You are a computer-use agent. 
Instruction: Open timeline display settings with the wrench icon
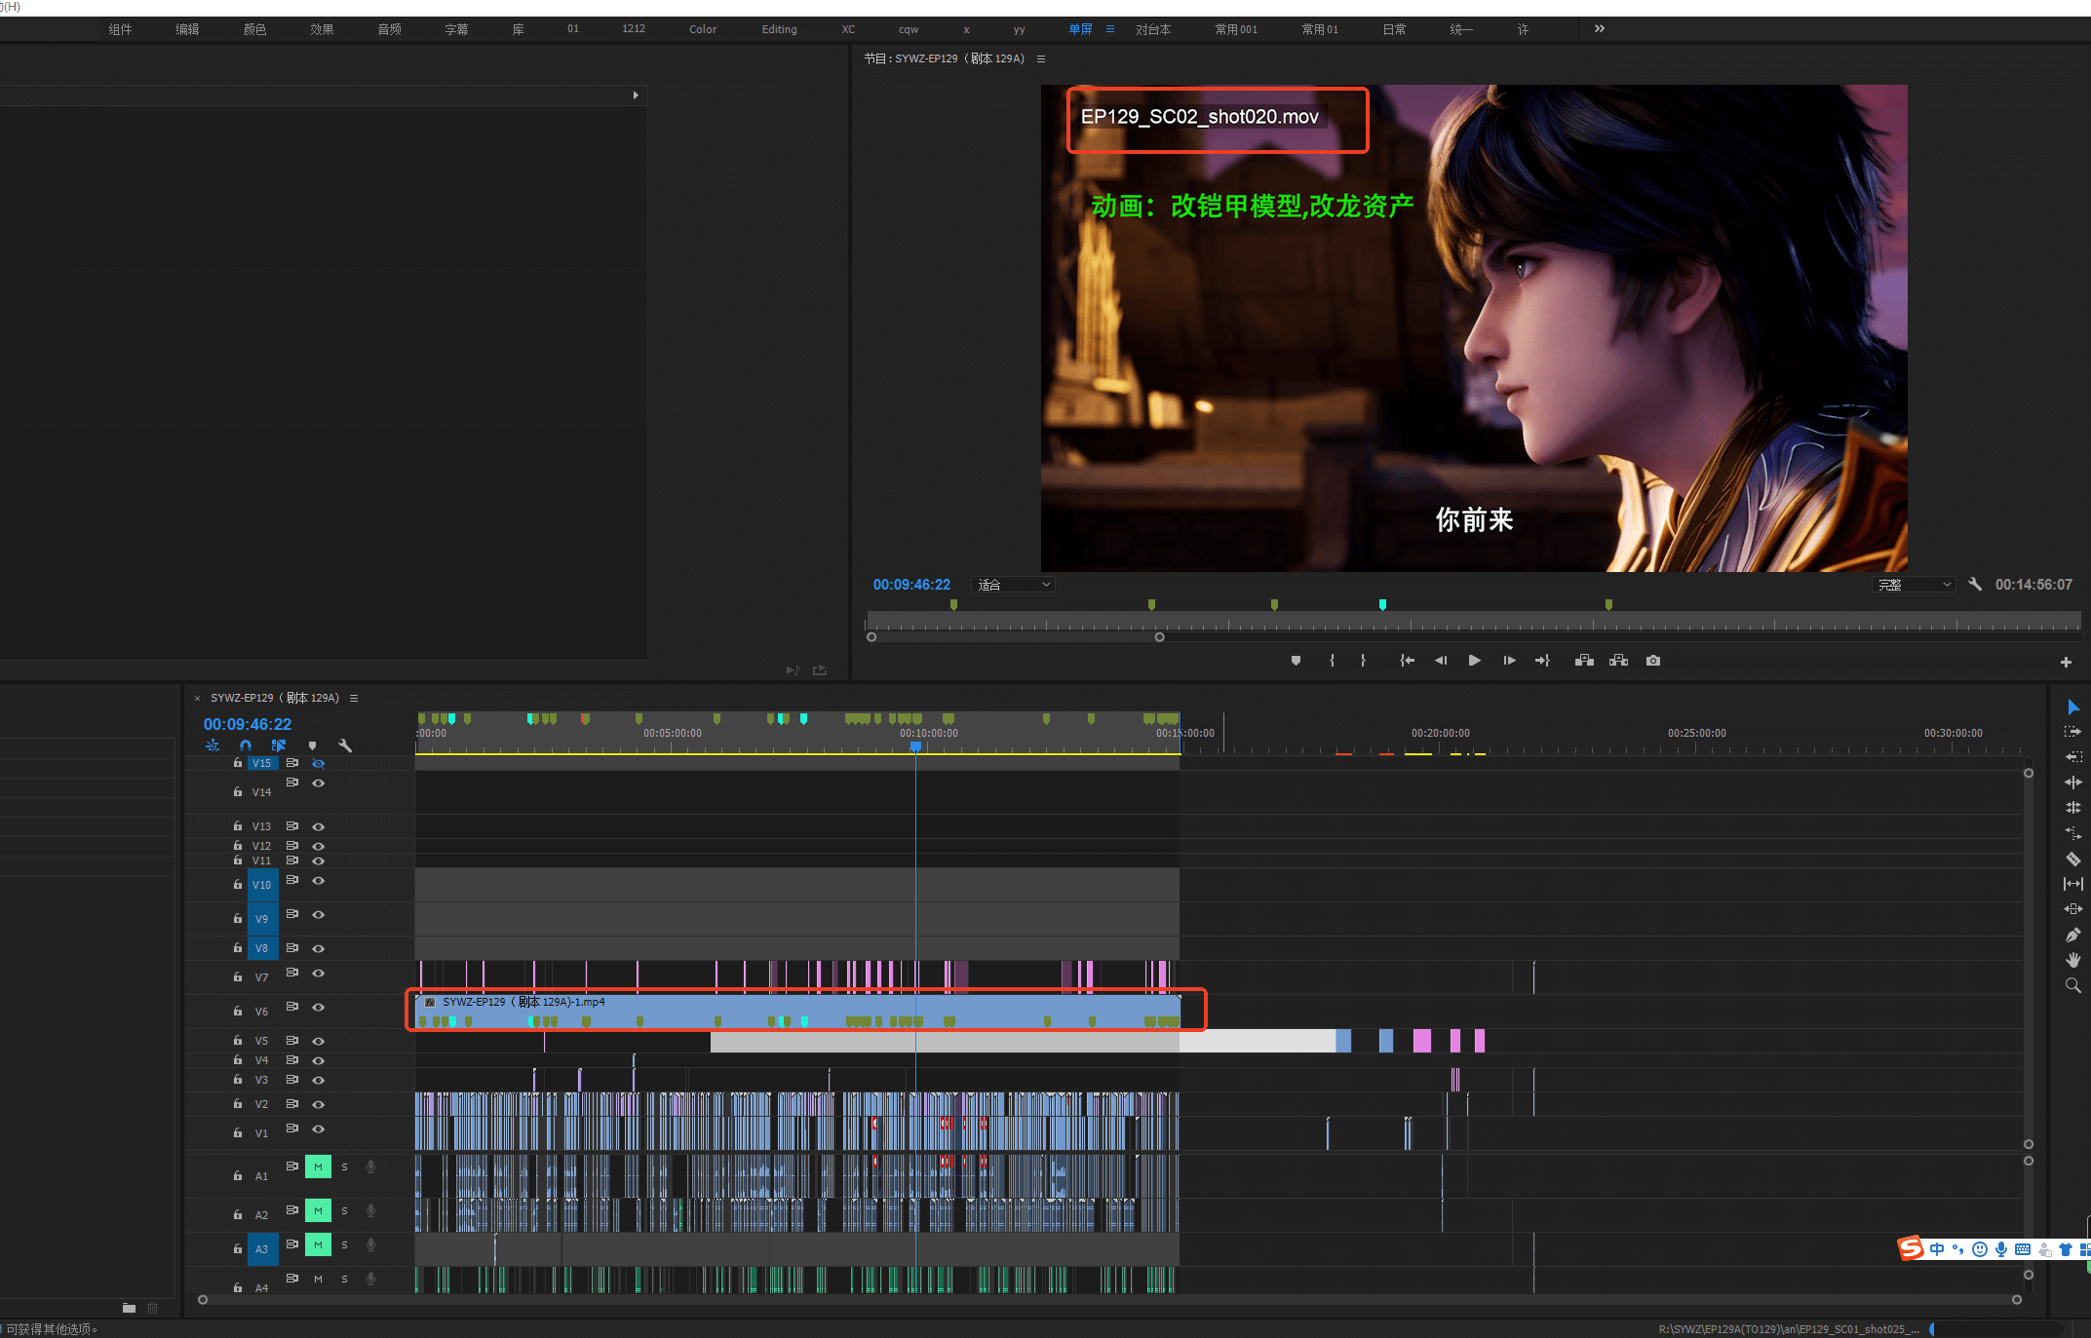pos(345,745)
